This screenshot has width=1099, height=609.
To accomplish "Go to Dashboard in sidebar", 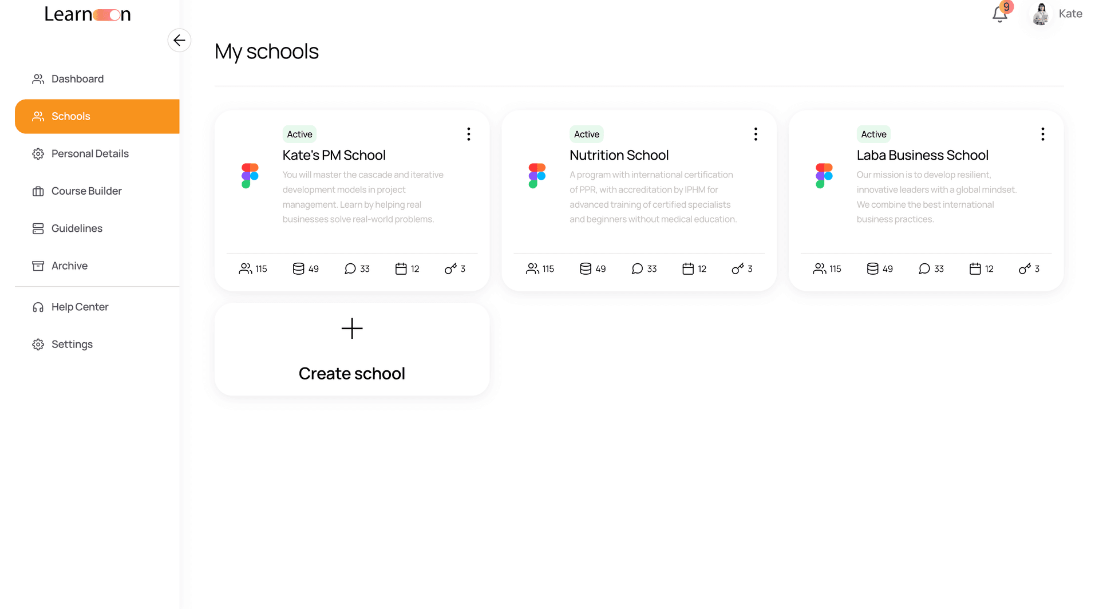I will coord(77,79).
